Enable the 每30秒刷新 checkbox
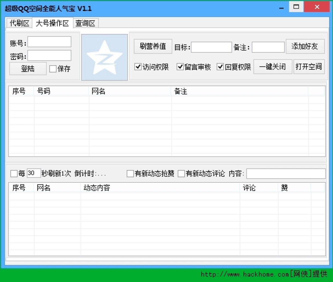Screen dimensions: 333x282 (x=14, y=174)
